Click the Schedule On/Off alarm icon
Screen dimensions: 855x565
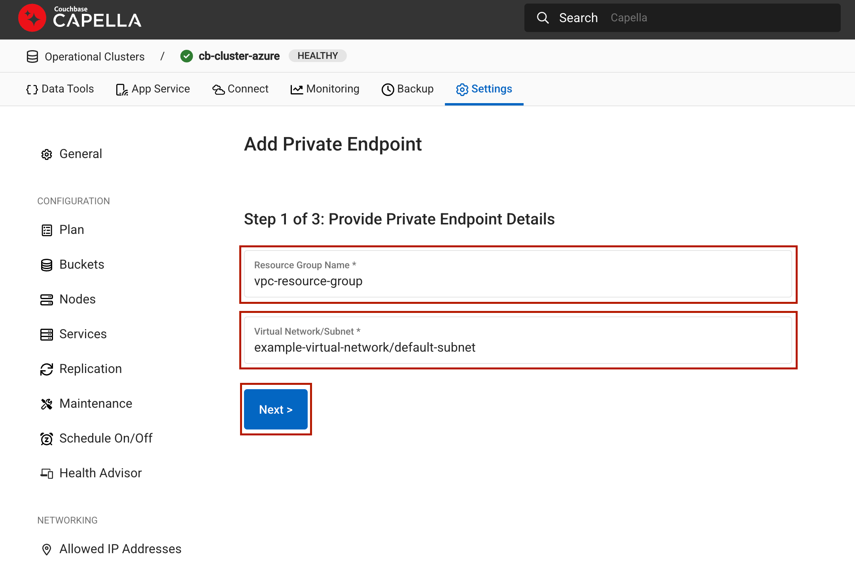click(47, 439)
